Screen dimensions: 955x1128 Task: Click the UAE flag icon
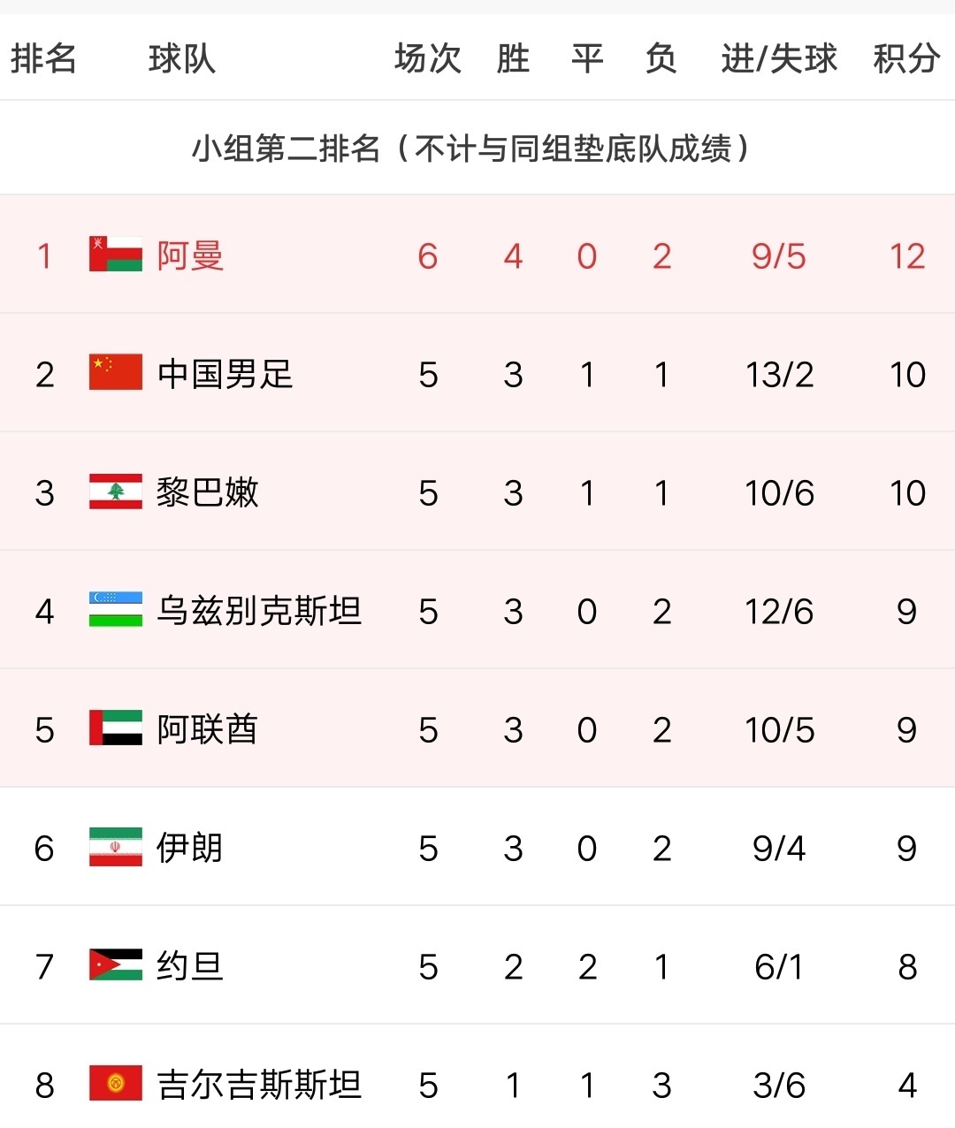116,728
